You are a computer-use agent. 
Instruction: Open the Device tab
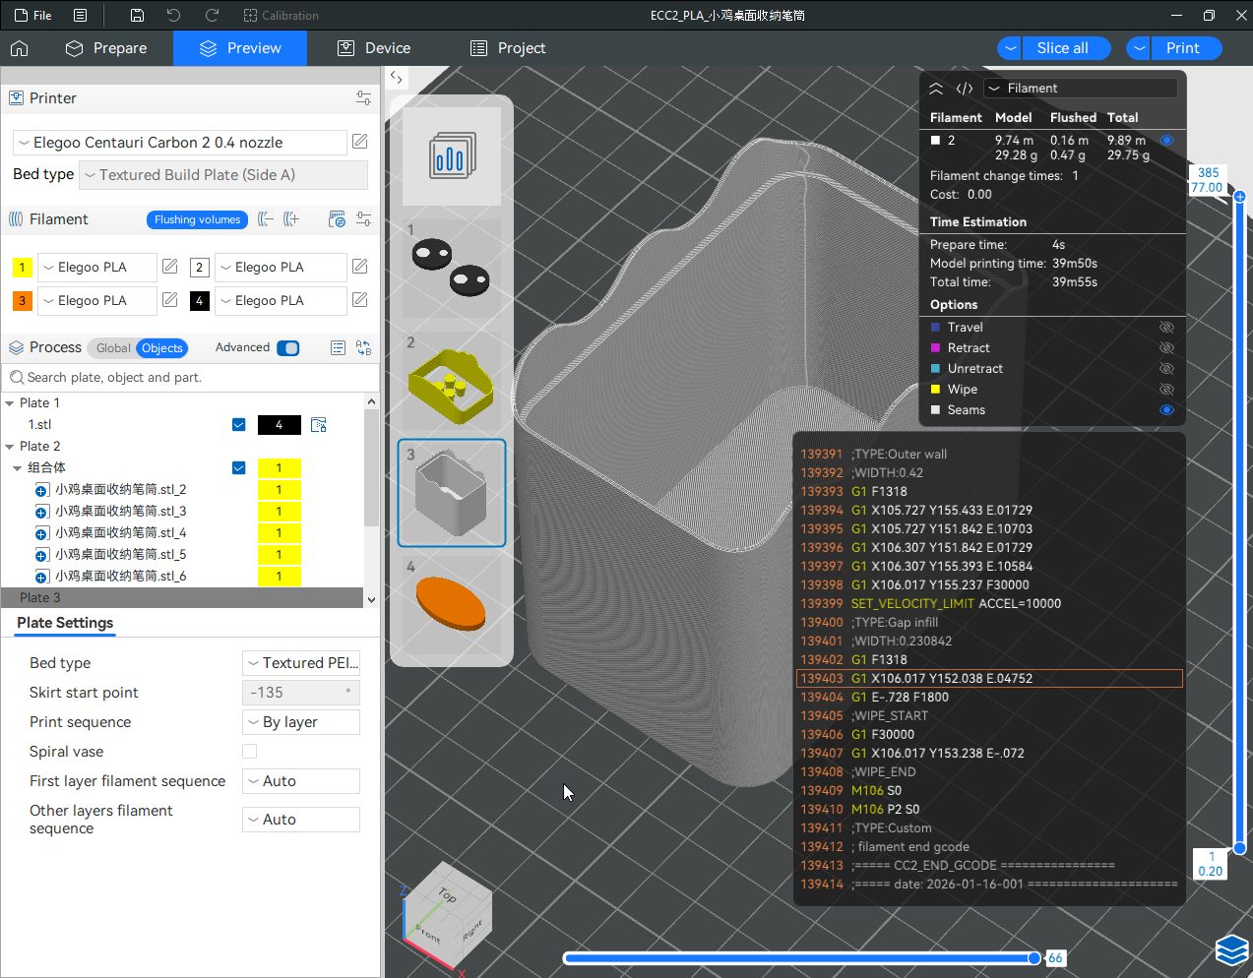pyautogui.click(x=374, y=48)
